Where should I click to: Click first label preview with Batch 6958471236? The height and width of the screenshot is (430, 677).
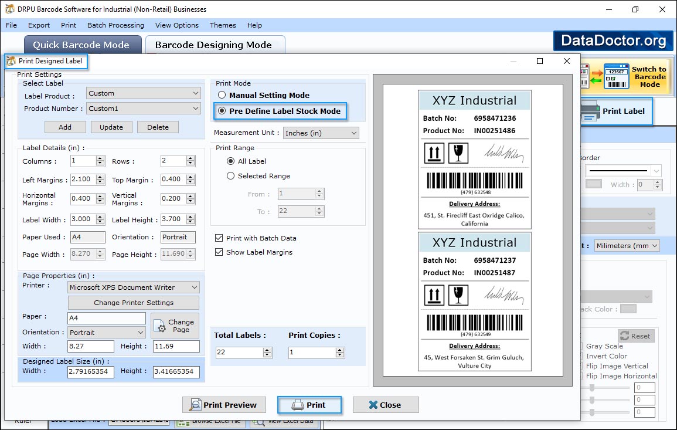click(475, 160)
